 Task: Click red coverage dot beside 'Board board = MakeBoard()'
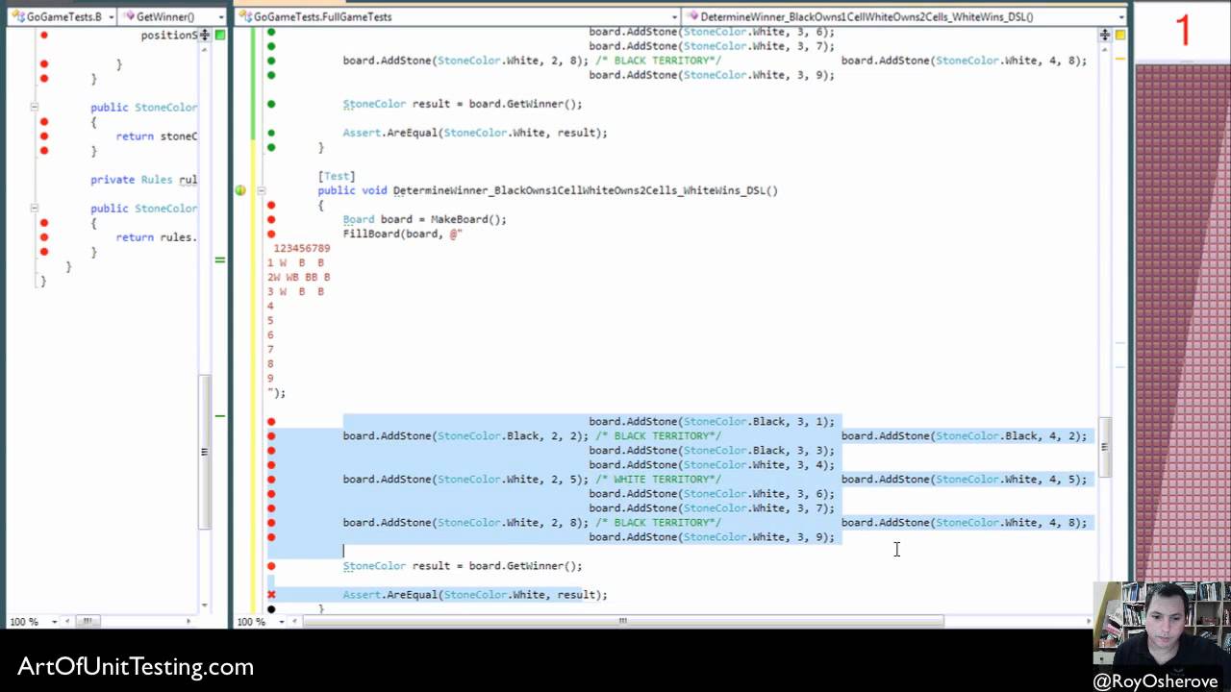point(271,219)
